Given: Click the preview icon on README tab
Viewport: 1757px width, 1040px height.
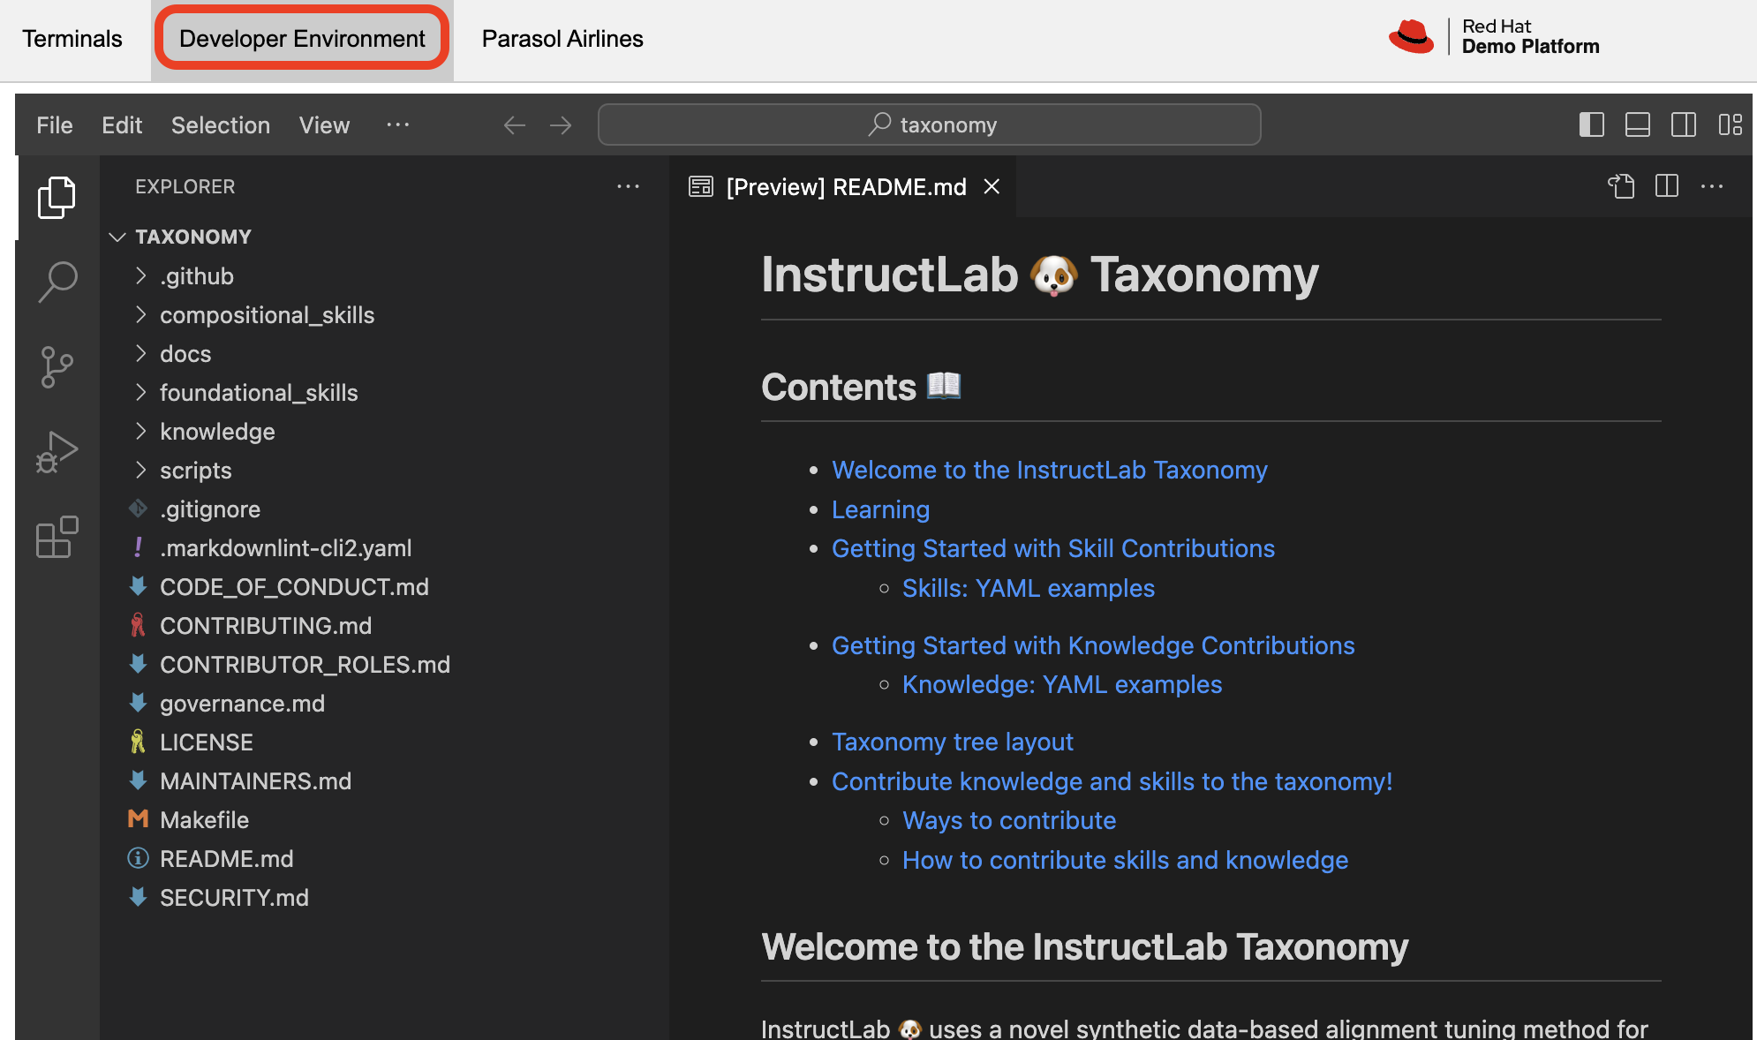Looking at the screenshot, I should pos(701,186).
